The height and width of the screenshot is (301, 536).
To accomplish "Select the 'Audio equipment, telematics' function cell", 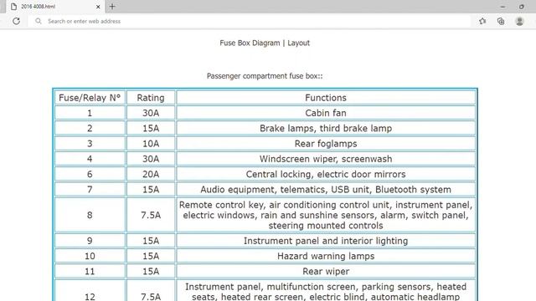I will [326, 190].
